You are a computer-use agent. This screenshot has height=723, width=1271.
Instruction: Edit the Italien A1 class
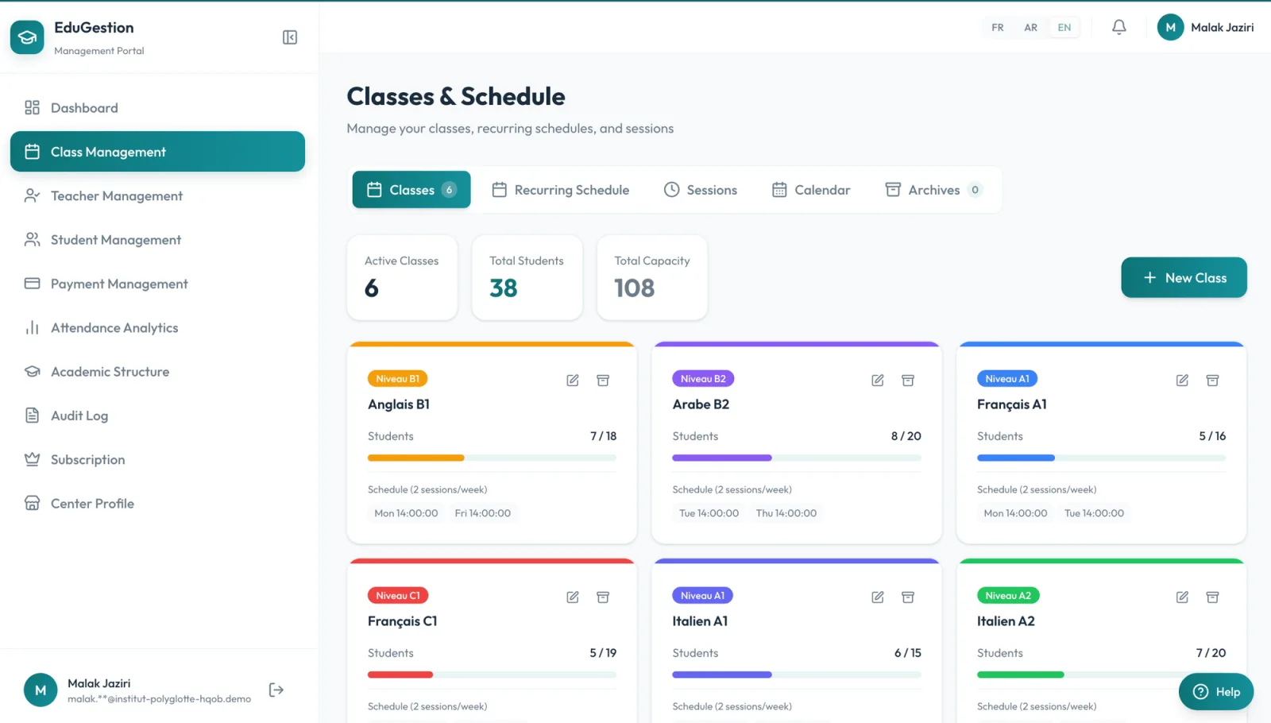(878, 597)
